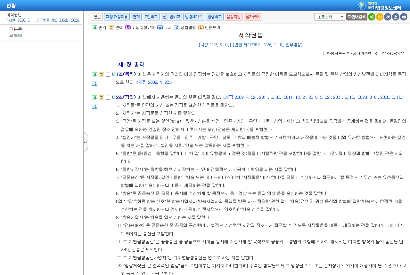Download the law with download icon
This screenshot has width=410, height=275.
pos(396,17)
